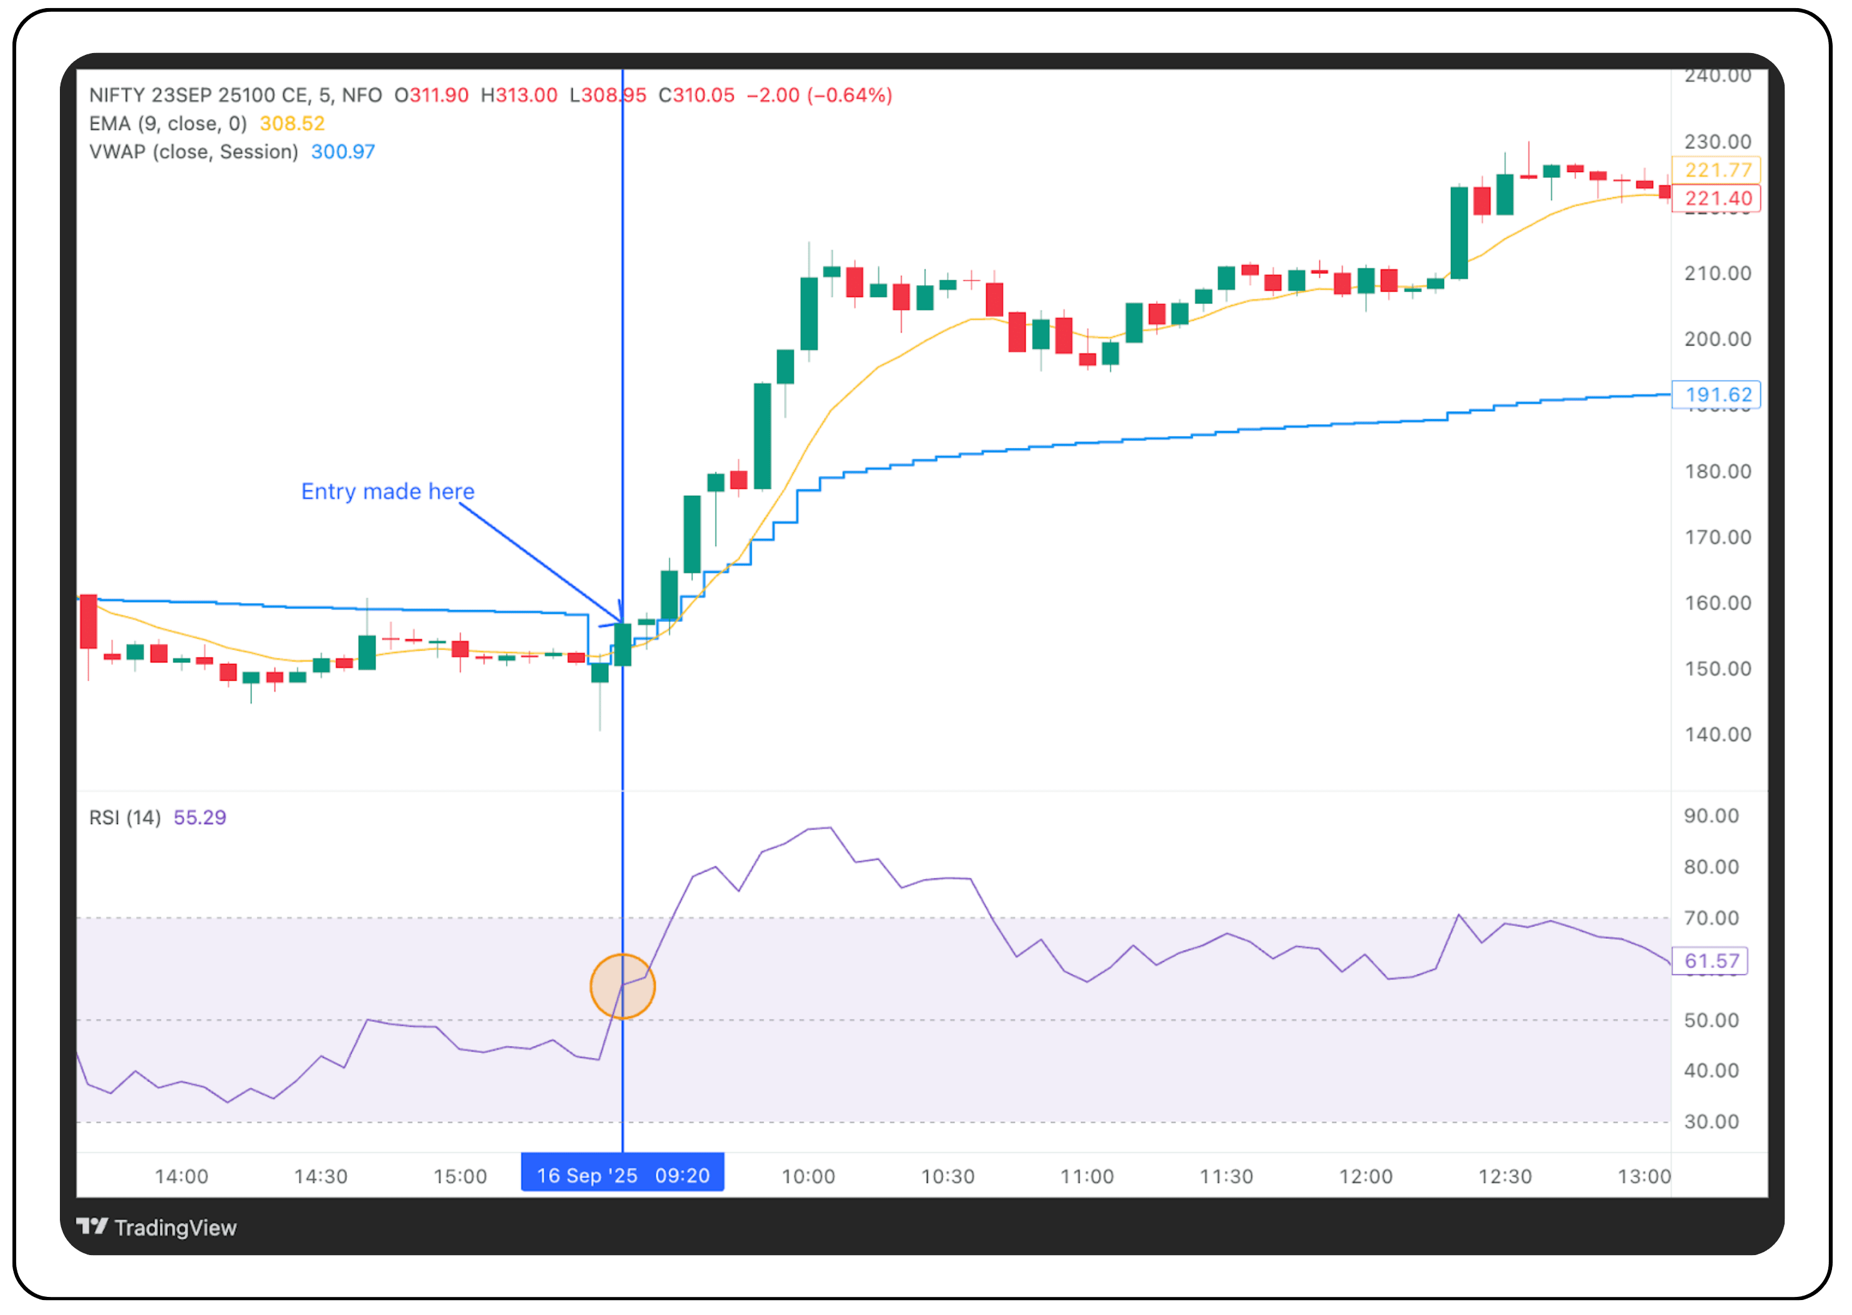Click the 12:30 time axis label
Image resolution: width=1852 pixels, height=1315 pixels.
point(1505,1177)
